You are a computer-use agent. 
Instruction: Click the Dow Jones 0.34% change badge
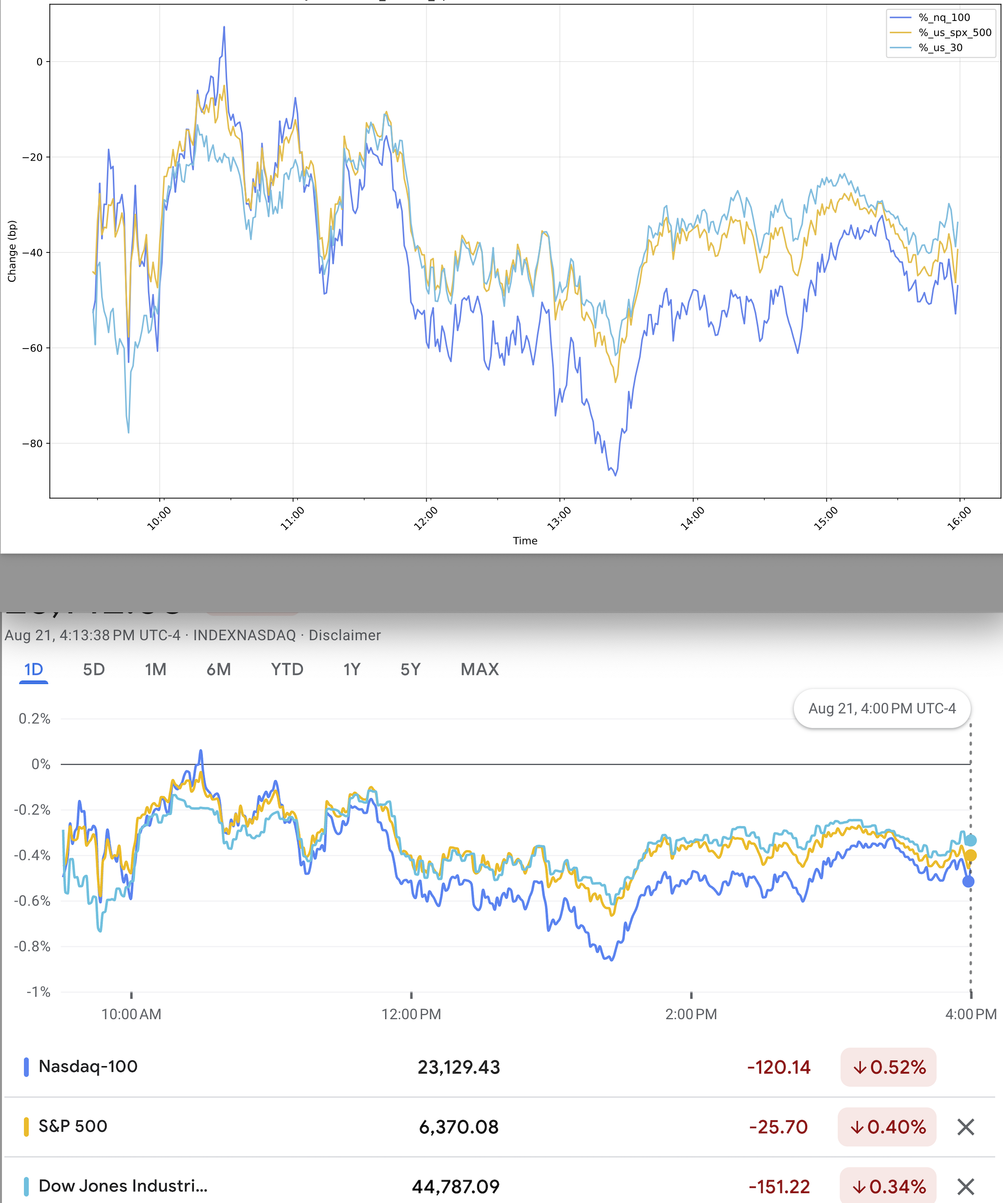[887, 1186]
